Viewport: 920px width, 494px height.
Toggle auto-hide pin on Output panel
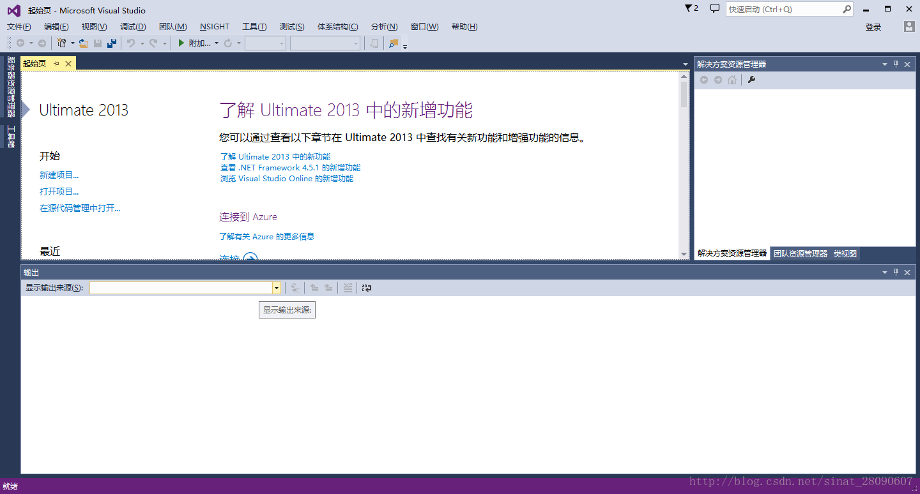coord(896,272)
